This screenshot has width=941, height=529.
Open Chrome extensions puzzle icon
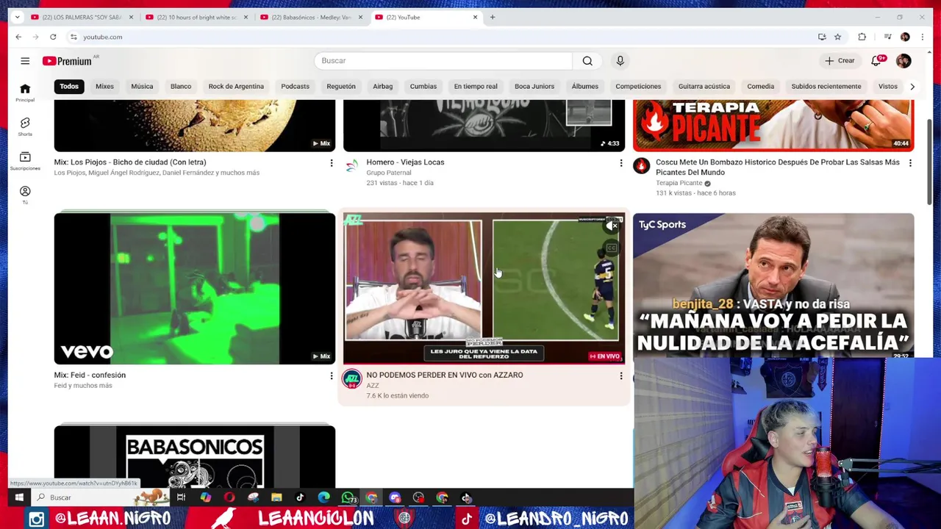pyautogui.click(x=862, y=37)
